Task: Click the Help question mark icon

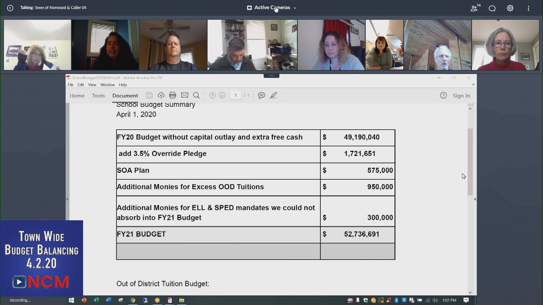Action: pos(443,95)
